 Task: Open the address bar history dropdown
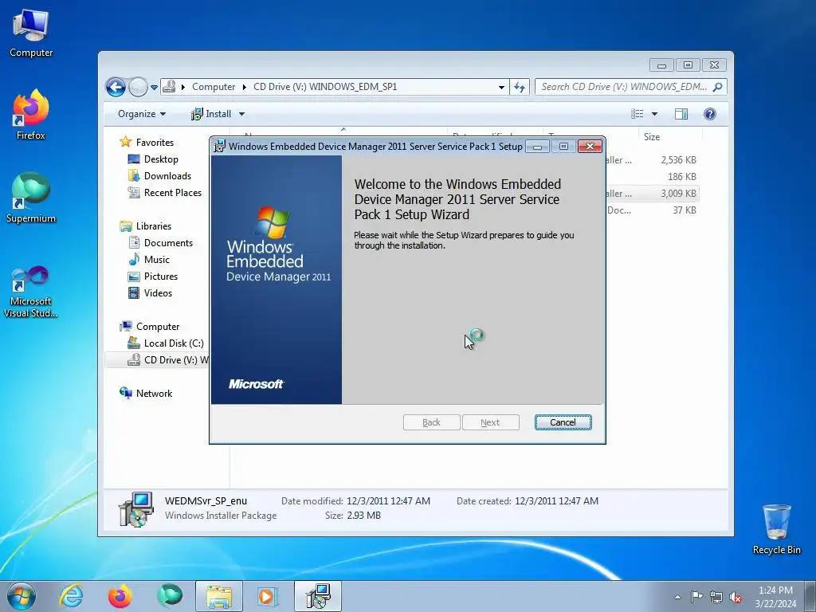pyautogui.click(x=501, y=88)
